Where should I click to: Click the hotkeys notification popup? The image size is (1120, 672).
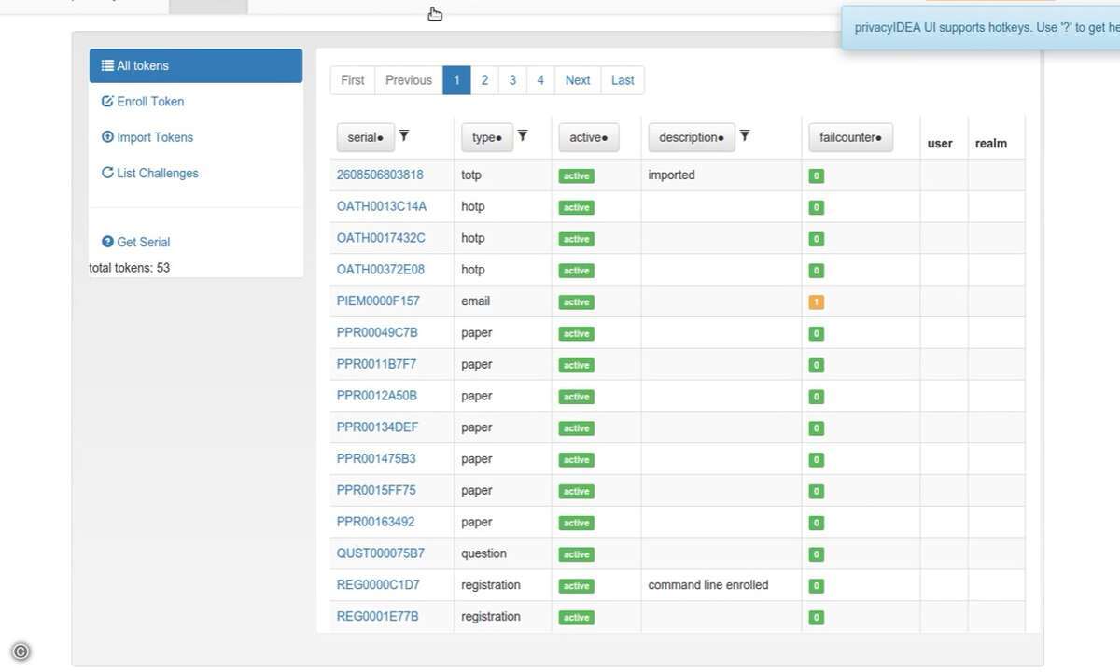[x=980, y=28]
